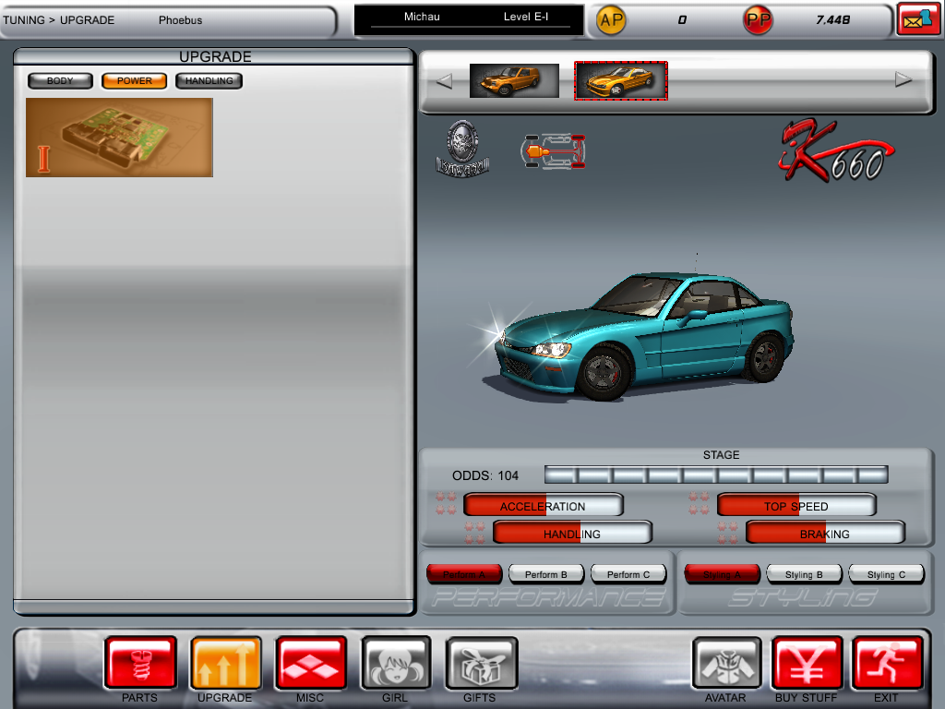Open the MISC section icon
945x709 pixels.
click(311, 663)
